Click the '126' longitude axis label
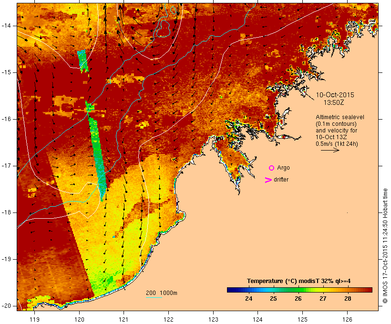 (x=347, y=319)
